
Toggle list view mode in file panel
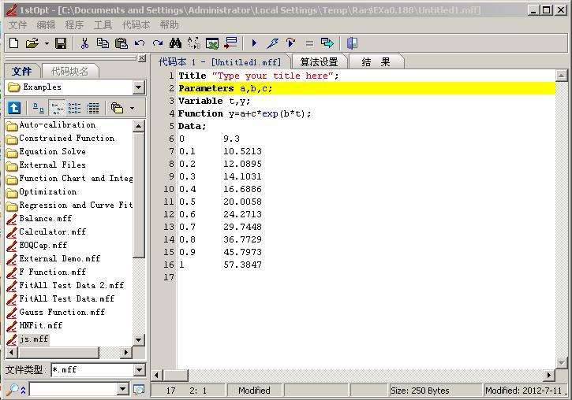point(74,108)
